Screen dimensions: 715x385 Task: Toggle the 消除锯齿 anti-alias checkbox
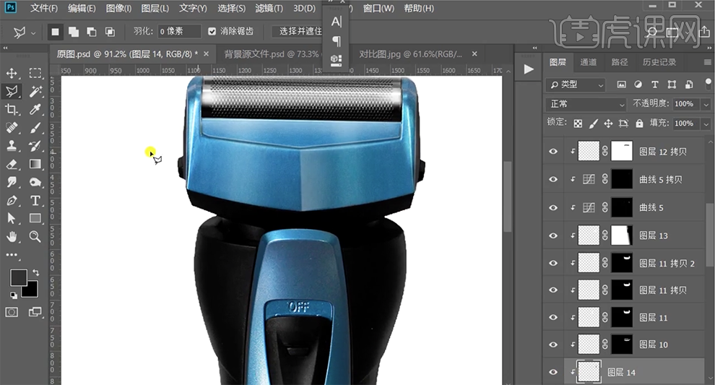212,32
